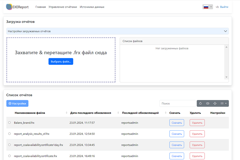Viewport: 240px width, 160px height.
Task: Click the refresh icon in table toolbar
Action: [201, 103]
